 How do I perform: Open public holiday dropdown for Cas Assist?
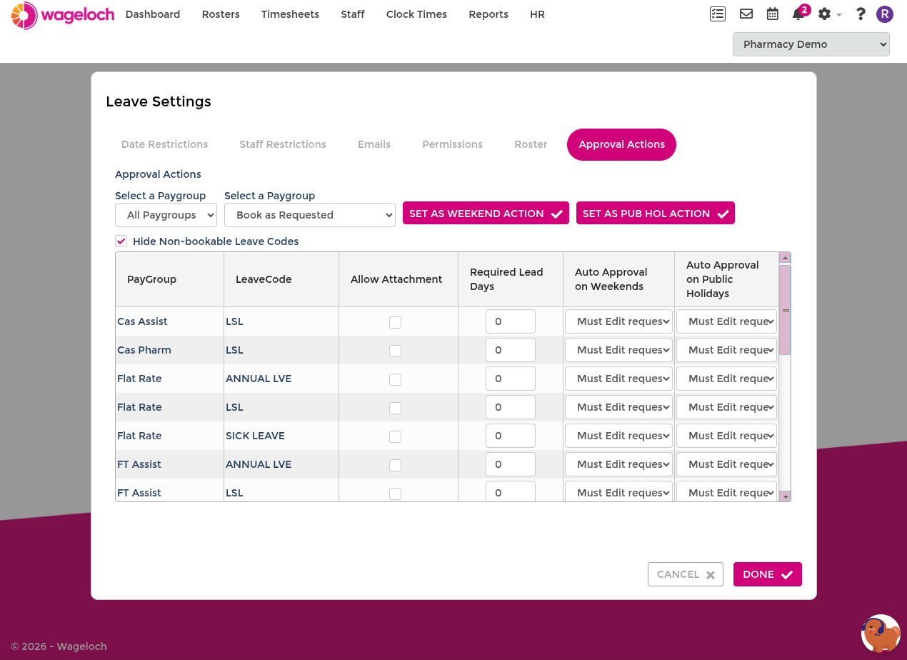coord(727,321)
